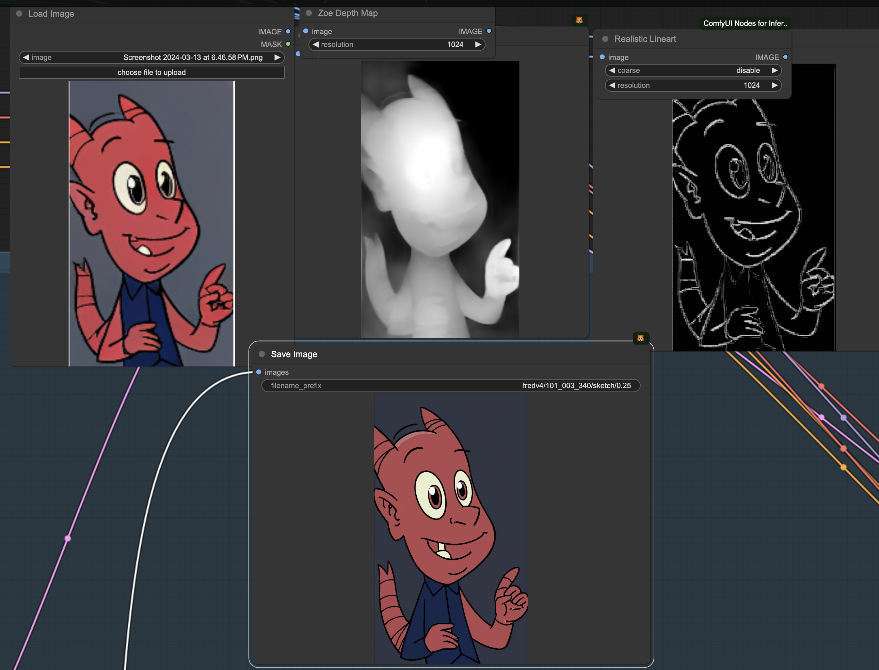
Task: Click the Load Image node title
Action: tap(51, 14)
